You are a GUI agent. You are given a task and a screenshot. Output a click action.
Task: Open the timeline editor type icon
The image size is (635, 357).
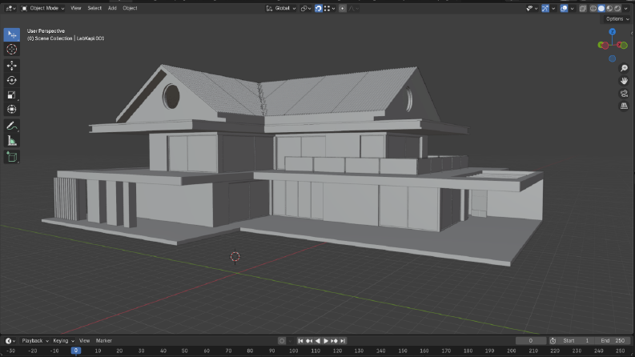10,341
